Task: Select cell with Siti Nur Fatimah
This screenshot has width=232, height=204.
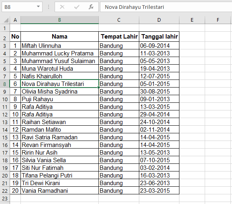Action: [59, 168]
